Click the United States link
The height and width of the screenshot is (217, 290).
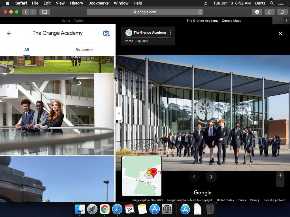click(225, 200)
